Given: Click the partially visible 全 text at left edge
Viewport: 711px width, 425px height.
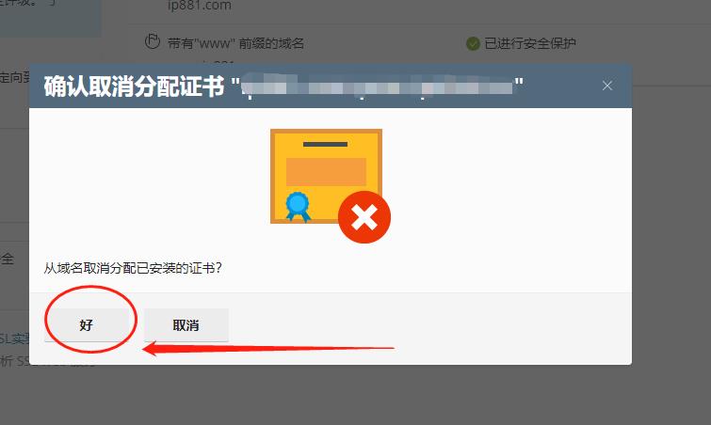Looking at the screenshot, I should (x=8, y=259).
